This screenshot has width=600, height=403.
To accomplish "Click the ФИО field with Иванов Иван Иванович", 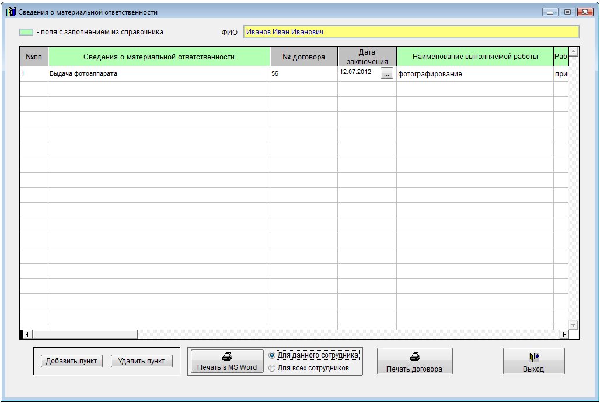I will pyautogui.click(x=411, y=32).
